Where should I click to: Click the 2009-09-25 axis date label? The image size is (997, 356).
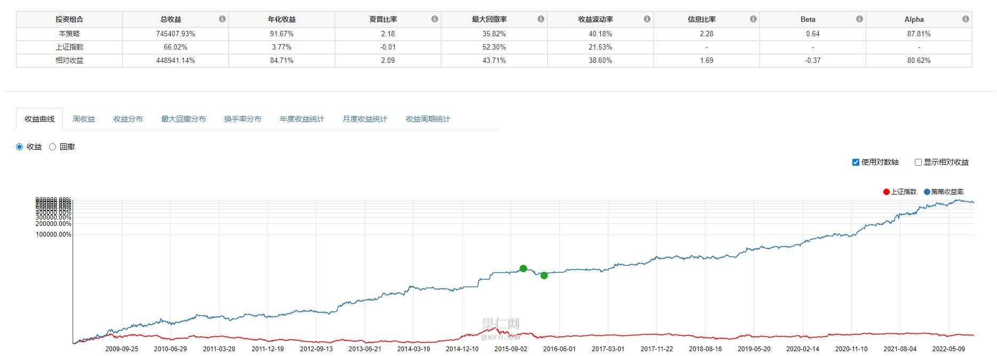pos(122,349)
